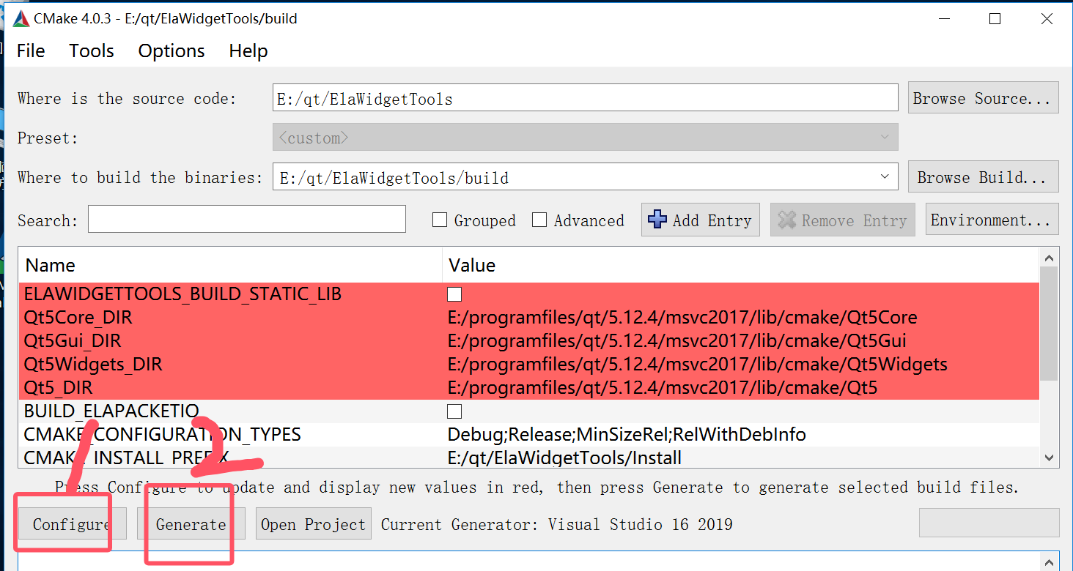Click the value path ending in cmake/Qt5Gui
Viewport: 1073px width, 571px height.
pyautogui.click(x=677, y=340)
